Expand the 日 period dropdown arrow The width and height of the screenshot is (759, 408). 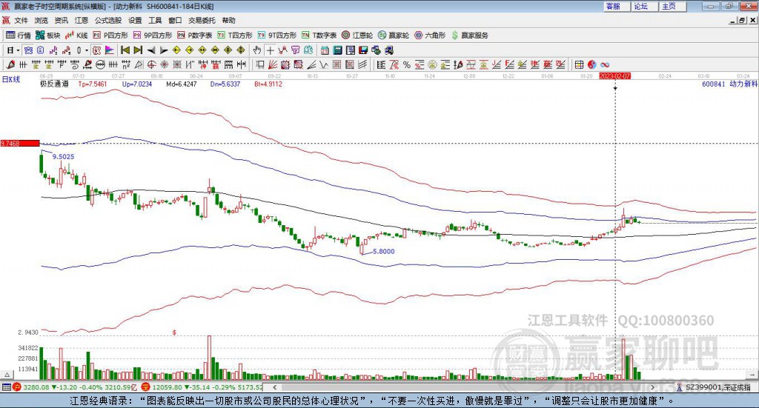[x=17, y=50]
